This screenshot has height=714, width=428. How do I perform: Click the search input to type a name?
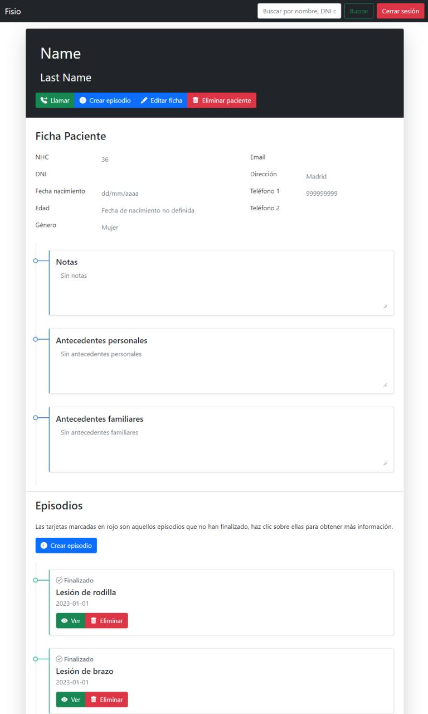pos(299,10)
